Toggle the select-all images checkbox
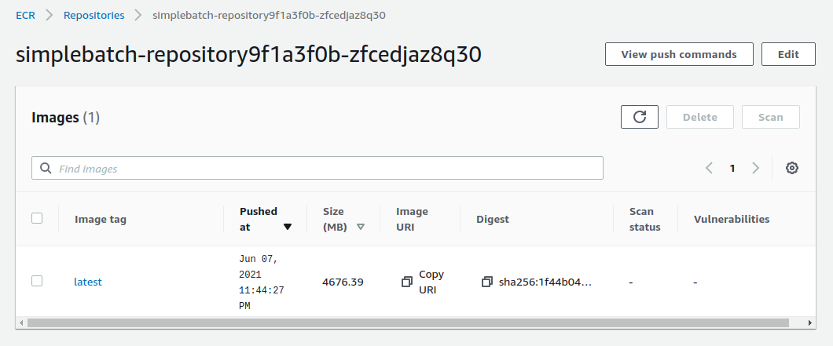The height and width of the screenshot is (346, 833). click(37, 218)
